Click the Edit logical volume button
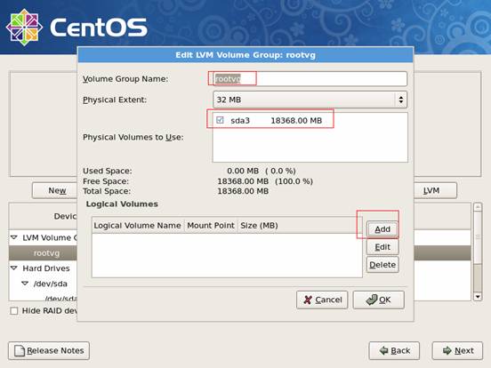 (x=382, y=247)
